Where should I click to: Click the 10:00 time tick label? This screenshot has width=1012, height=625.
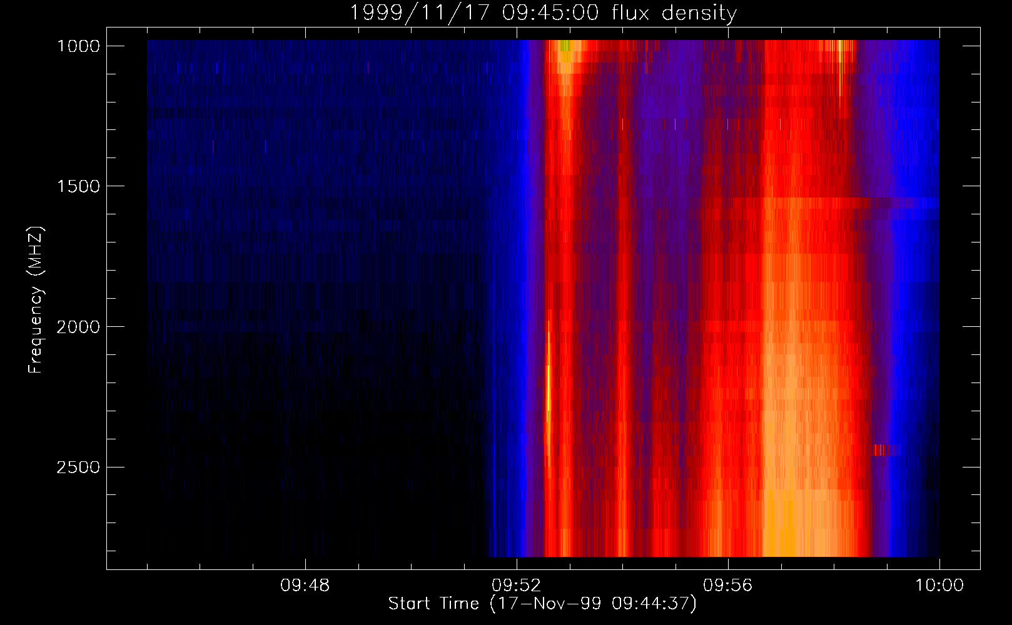click(x=939, y=586)
